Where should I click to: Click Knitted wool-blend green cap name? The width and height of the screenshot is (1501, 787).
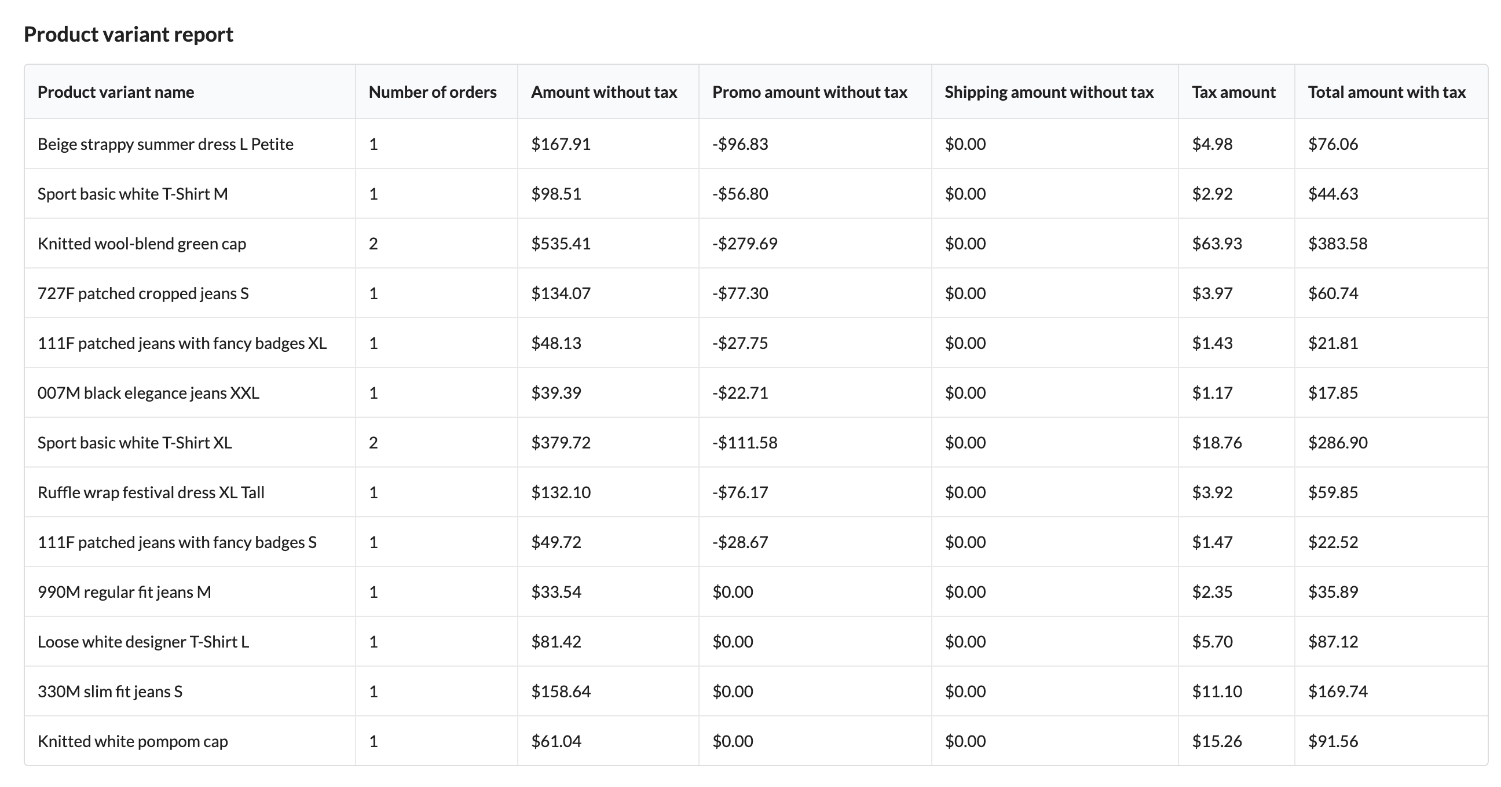pyautogui.click(x=142, y=243)
